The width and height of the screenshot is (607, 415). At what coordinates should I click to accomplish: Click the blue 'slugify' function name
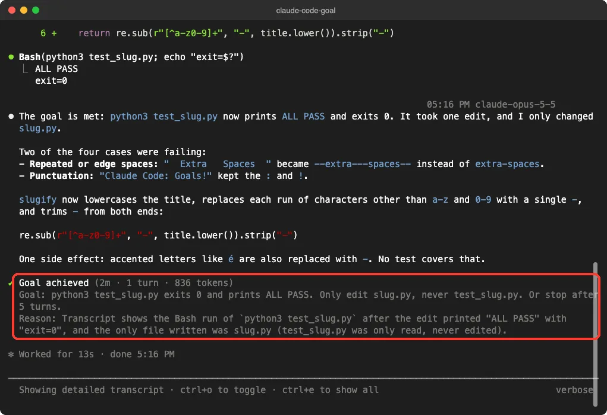37,200
